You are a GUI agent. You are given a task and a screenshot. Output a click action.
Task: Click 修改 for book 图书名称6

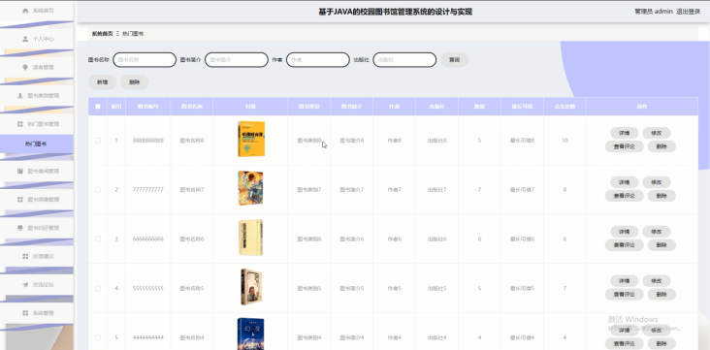[x=657, y=232]
